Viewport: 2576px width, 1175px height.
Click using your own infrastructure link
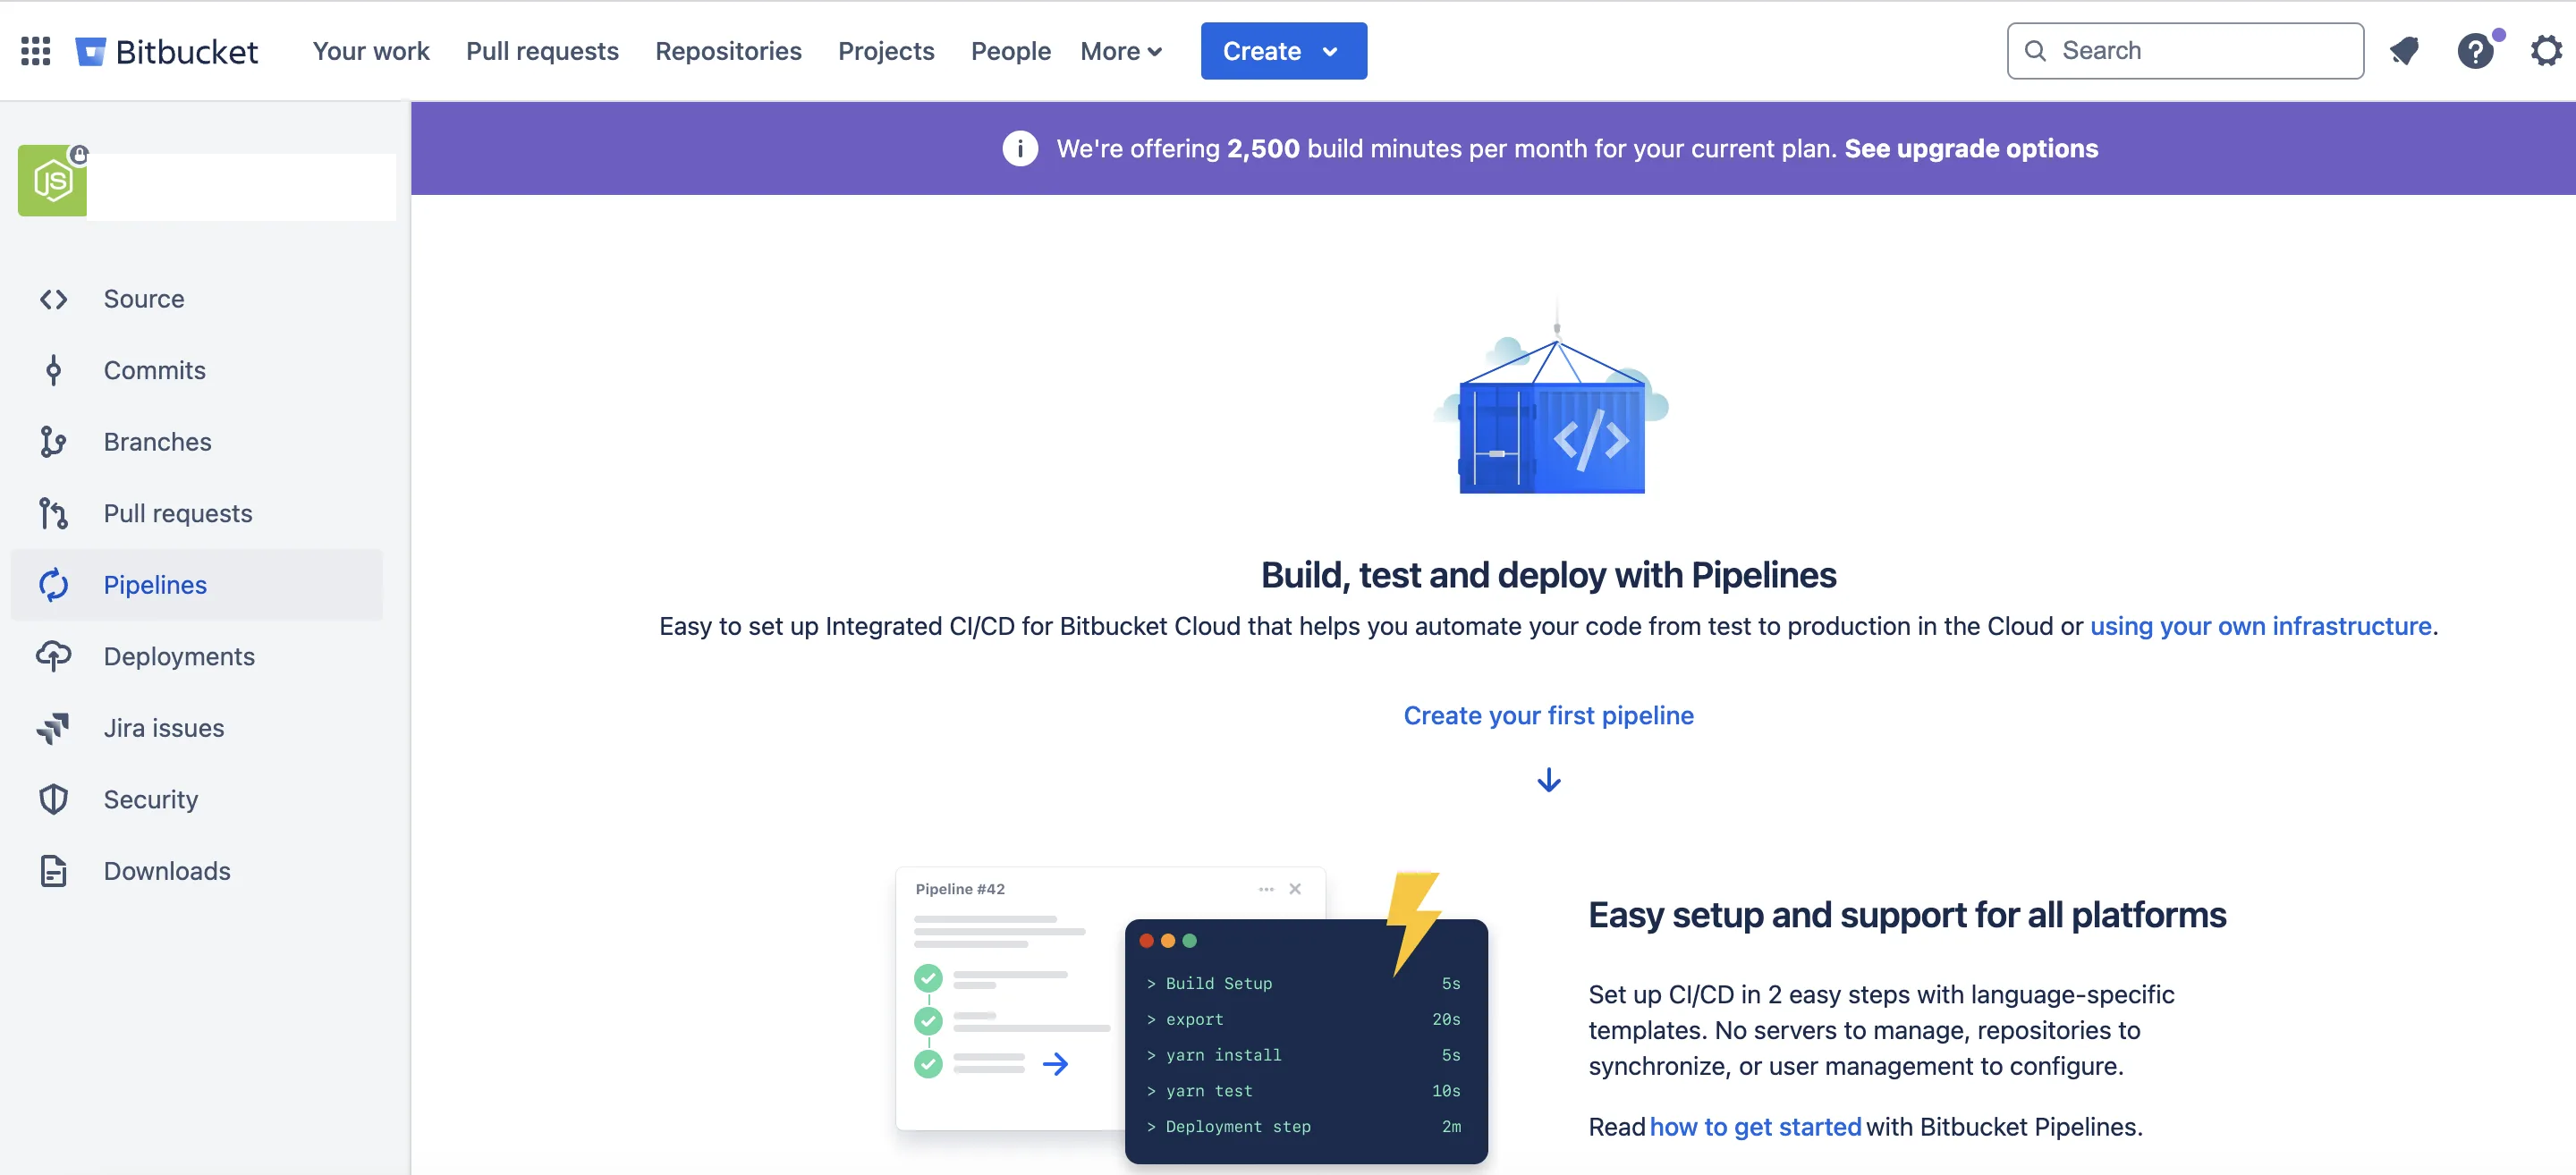pyautogui.click(x=2261, y=626)
